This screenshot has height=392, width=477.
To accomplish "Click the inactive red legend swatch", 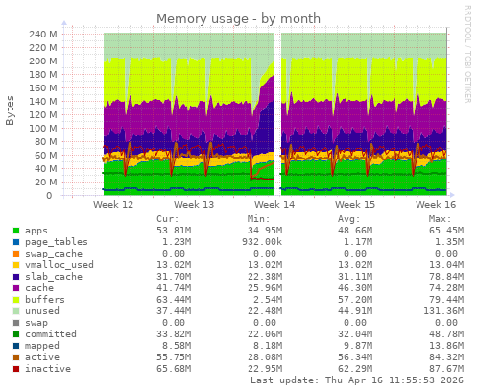I will pyautogui.click(x=16, y=369).
